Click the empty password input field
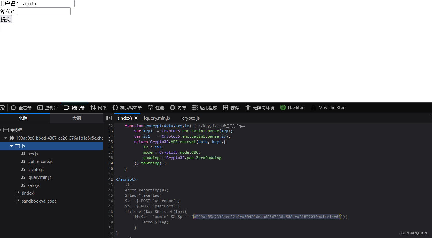This screenshot has height=238, width=432. point(44,11)
